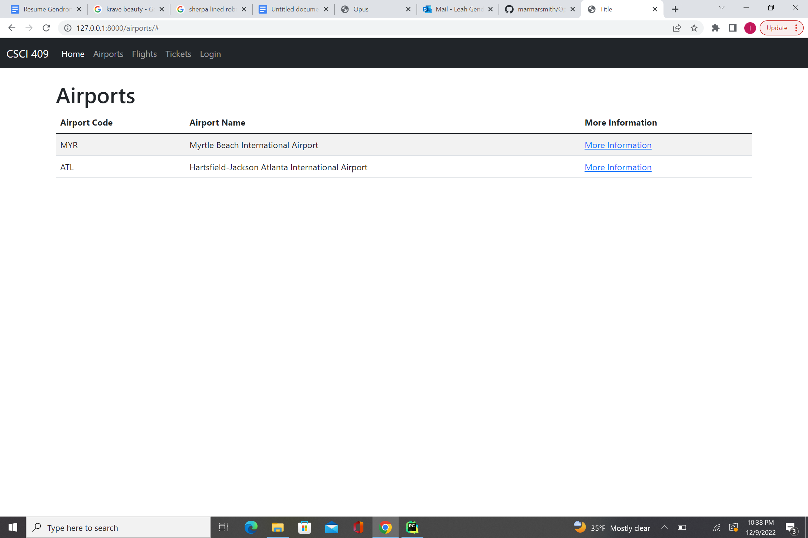This screenshot has width=808, height=538.
Task: Open the Office app on the taskbar
Action: click(358, 527)
